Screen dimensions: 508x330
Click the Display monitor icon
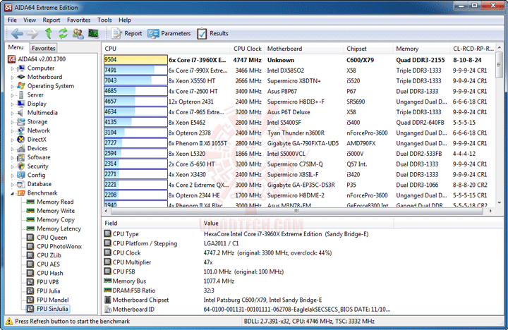pos(21,104)
